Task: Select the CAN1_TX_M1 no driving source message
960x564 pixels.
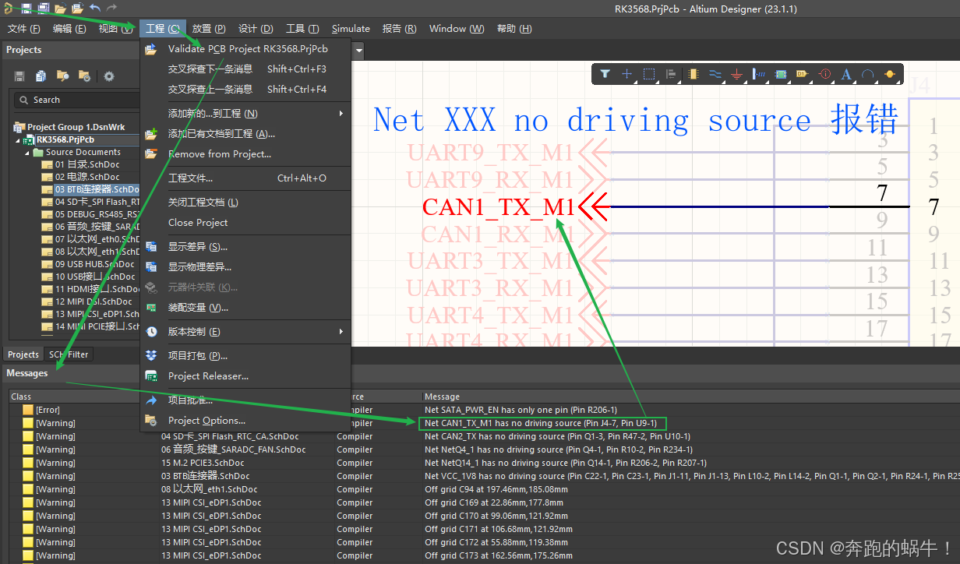Action: point(542,423)
